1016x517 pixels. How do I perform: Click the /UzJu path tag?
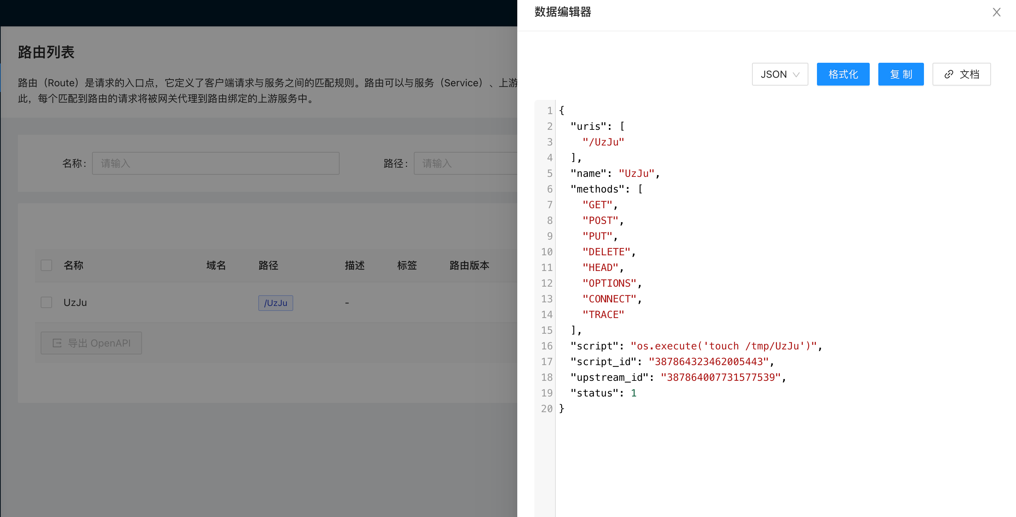(x=275, y=303)
